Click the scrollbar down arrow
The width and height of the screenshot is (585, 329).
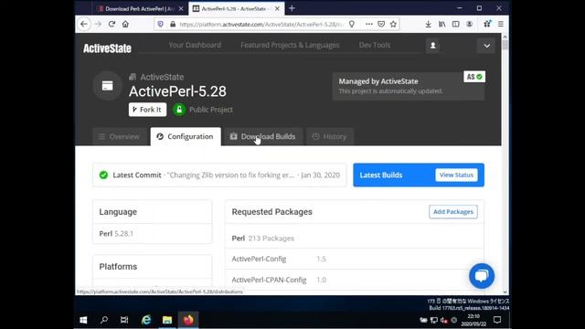tap(505, 292)
